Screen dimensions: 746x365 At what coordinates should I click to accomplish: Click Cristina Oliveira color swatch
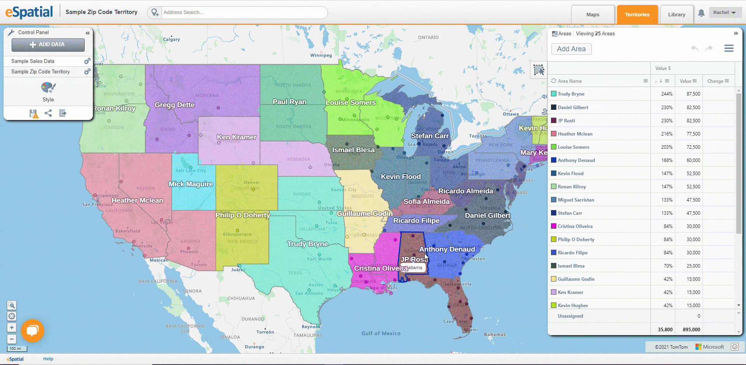554,226
